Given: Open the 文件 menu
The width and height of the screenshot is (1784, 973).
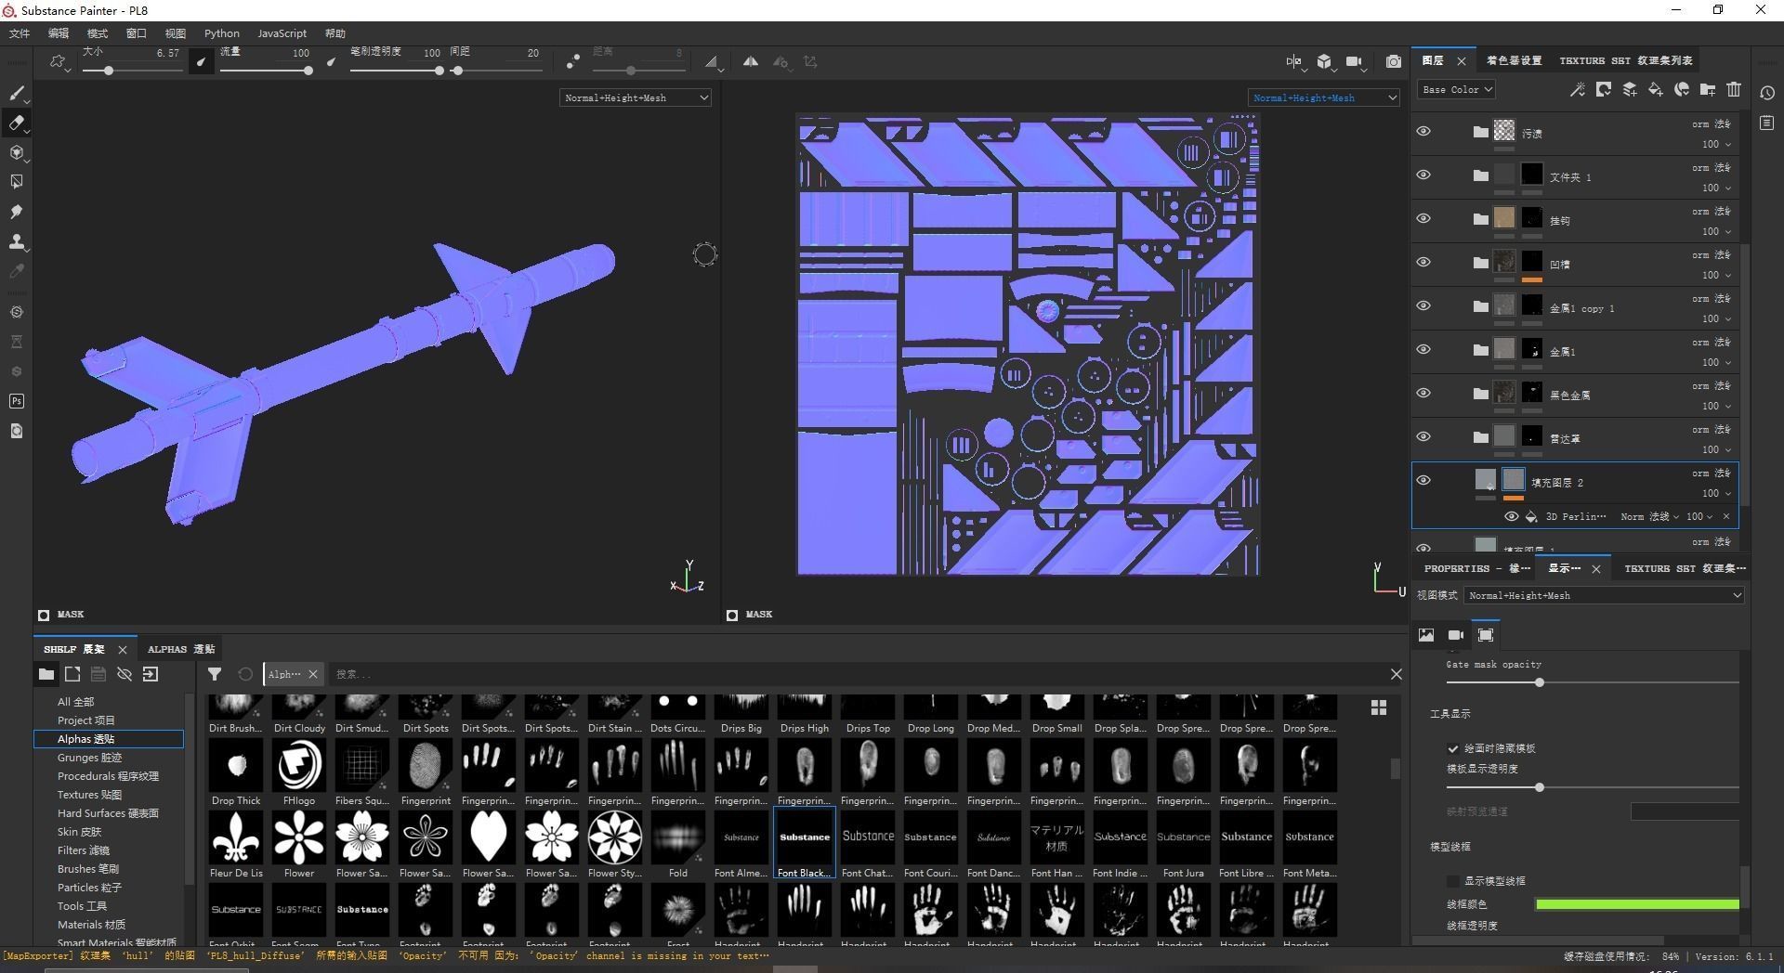Looking at the screenshot, I should pyautogui.click(x=20, y=33).
